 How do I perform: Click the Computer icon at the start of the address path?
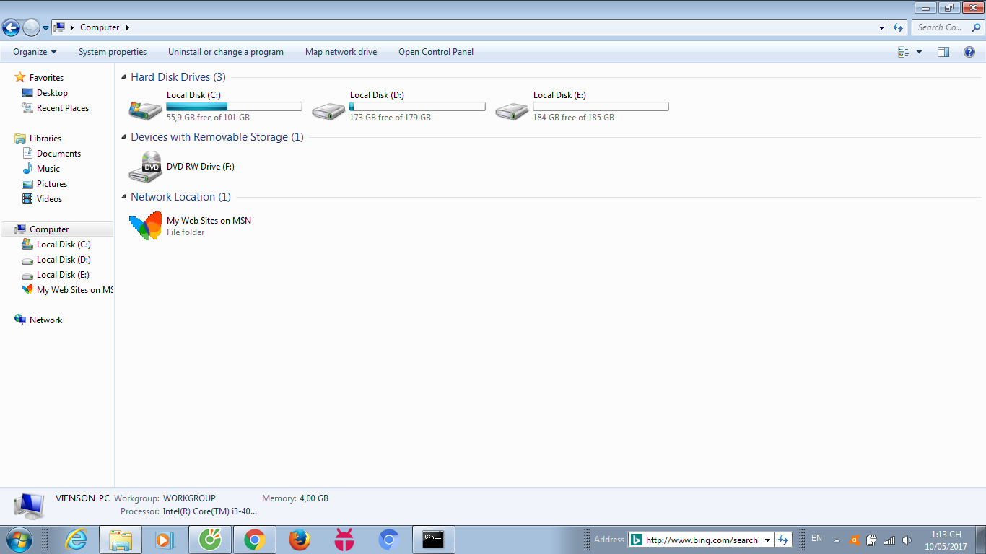59,27
